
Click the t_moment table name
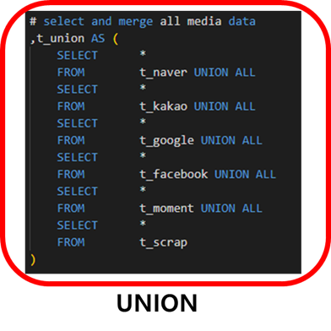[x=167, y=209]
